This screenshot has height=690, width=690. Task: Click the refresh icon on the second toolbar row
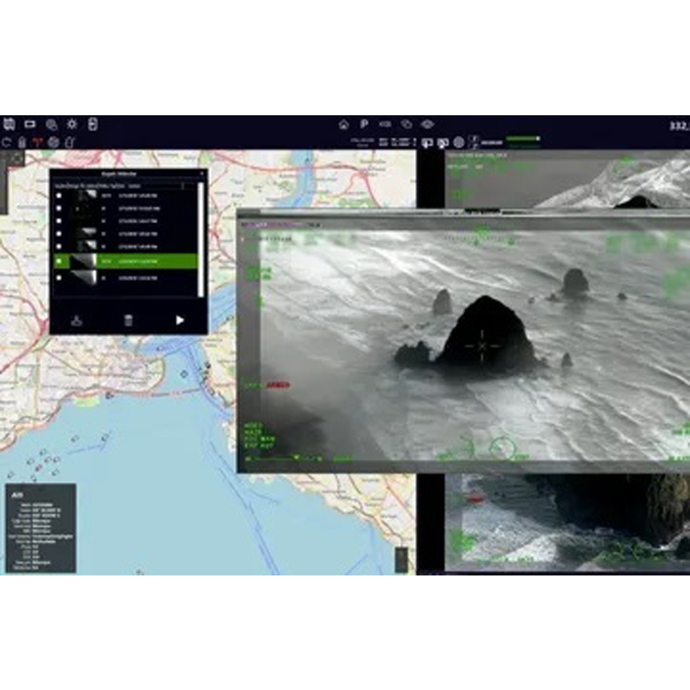click(6, 140)
